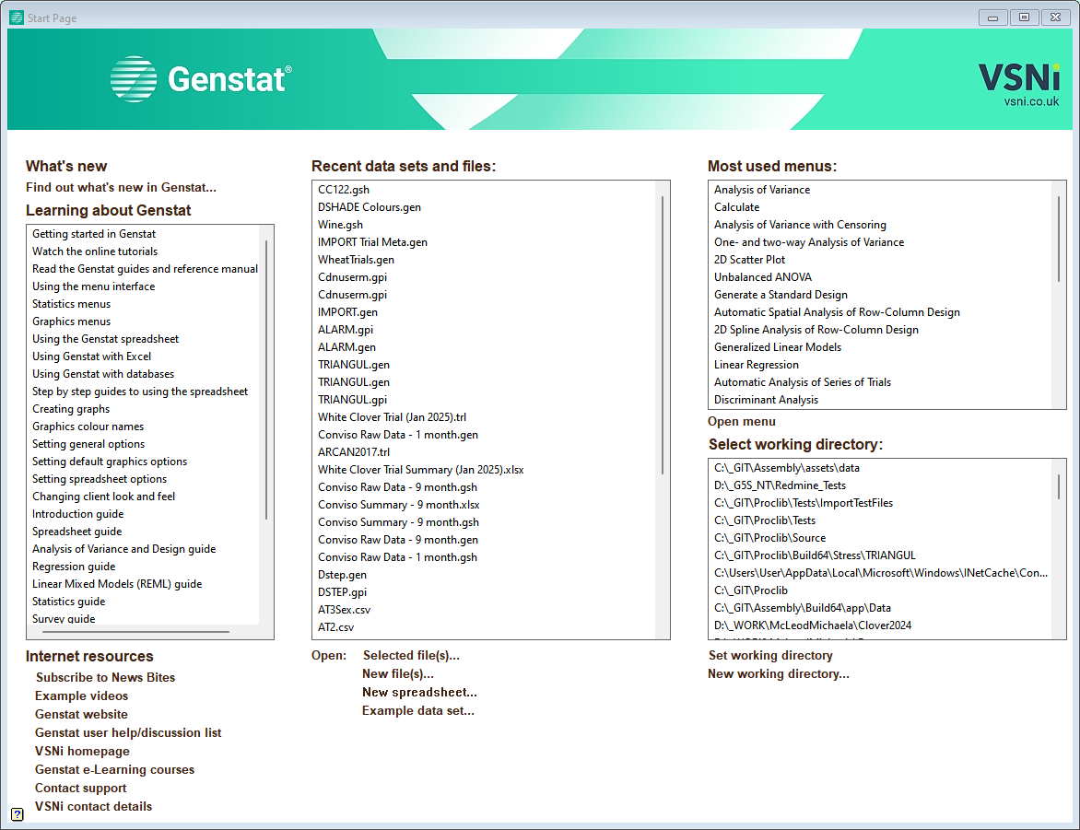1080x830 pixels.
Task: Select C:\_GIT\Proclib directory entry
Action: [750, 590]
